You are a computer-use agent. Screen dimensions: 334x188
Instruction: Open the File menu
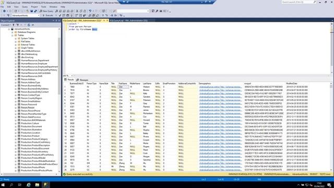[x=2, y=7]
